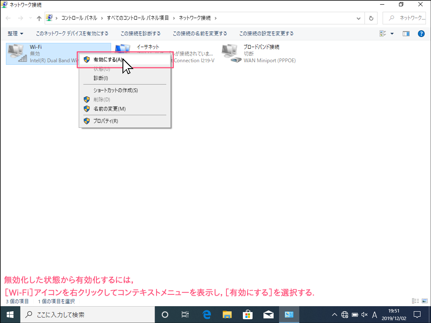The image size is (431, 323).
Task: Switch to large icons view in status bar
Action: [x=424, y=301]
